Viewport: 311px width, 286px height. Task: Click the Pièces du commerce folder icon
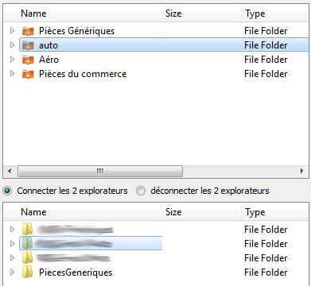click(28, 74)
